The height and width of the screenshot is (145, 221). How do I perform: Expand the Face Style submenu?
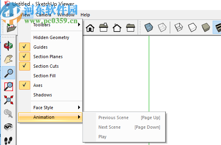click(50, 108)
